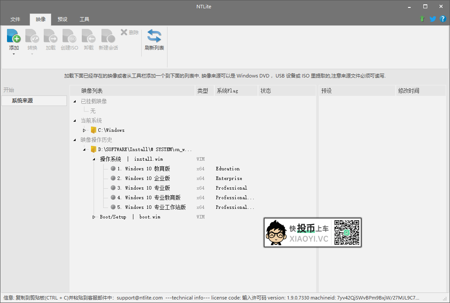450x303 pixels.
Task: Click the 预设 column header
Action: click(x=357, y=91)
